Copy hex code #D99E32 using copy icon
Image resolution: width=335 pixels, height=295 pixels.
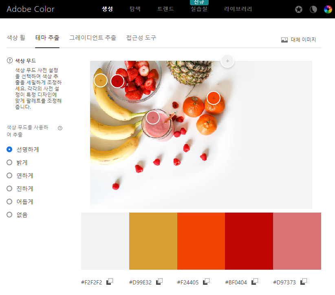tap(159, 281)
